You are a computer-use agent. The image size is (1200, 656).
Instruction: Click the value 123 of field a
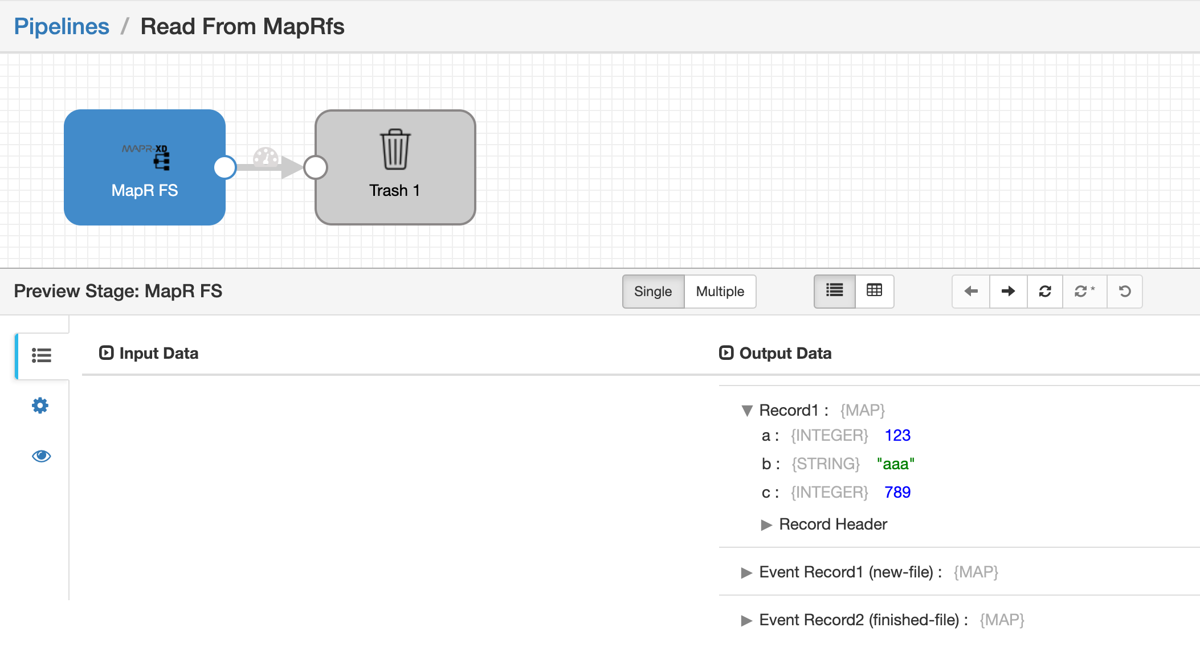click(897, 436)
